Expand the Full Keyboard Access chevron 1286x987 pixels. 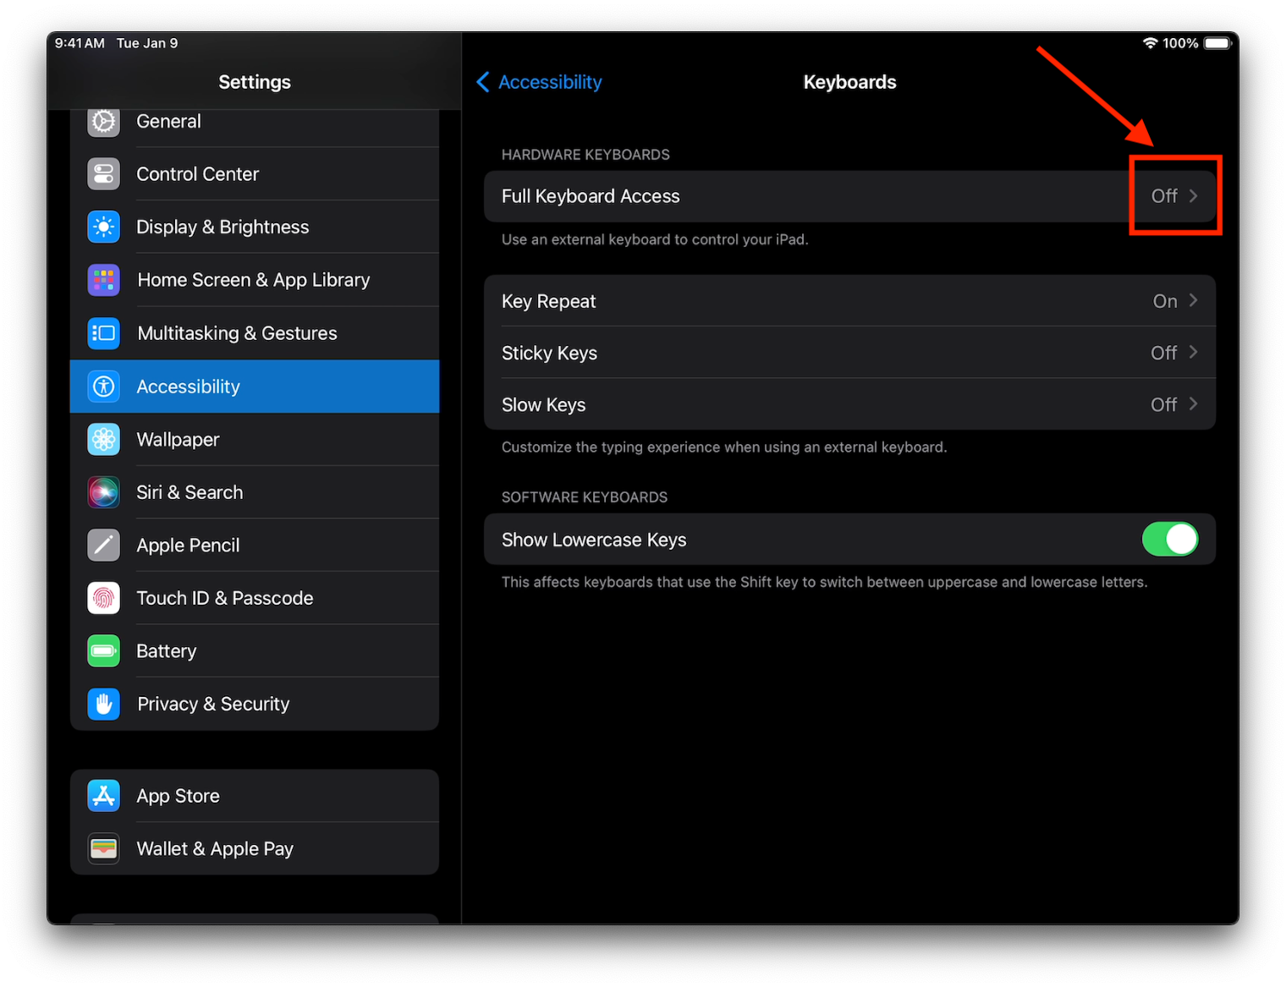[1193, 196]
